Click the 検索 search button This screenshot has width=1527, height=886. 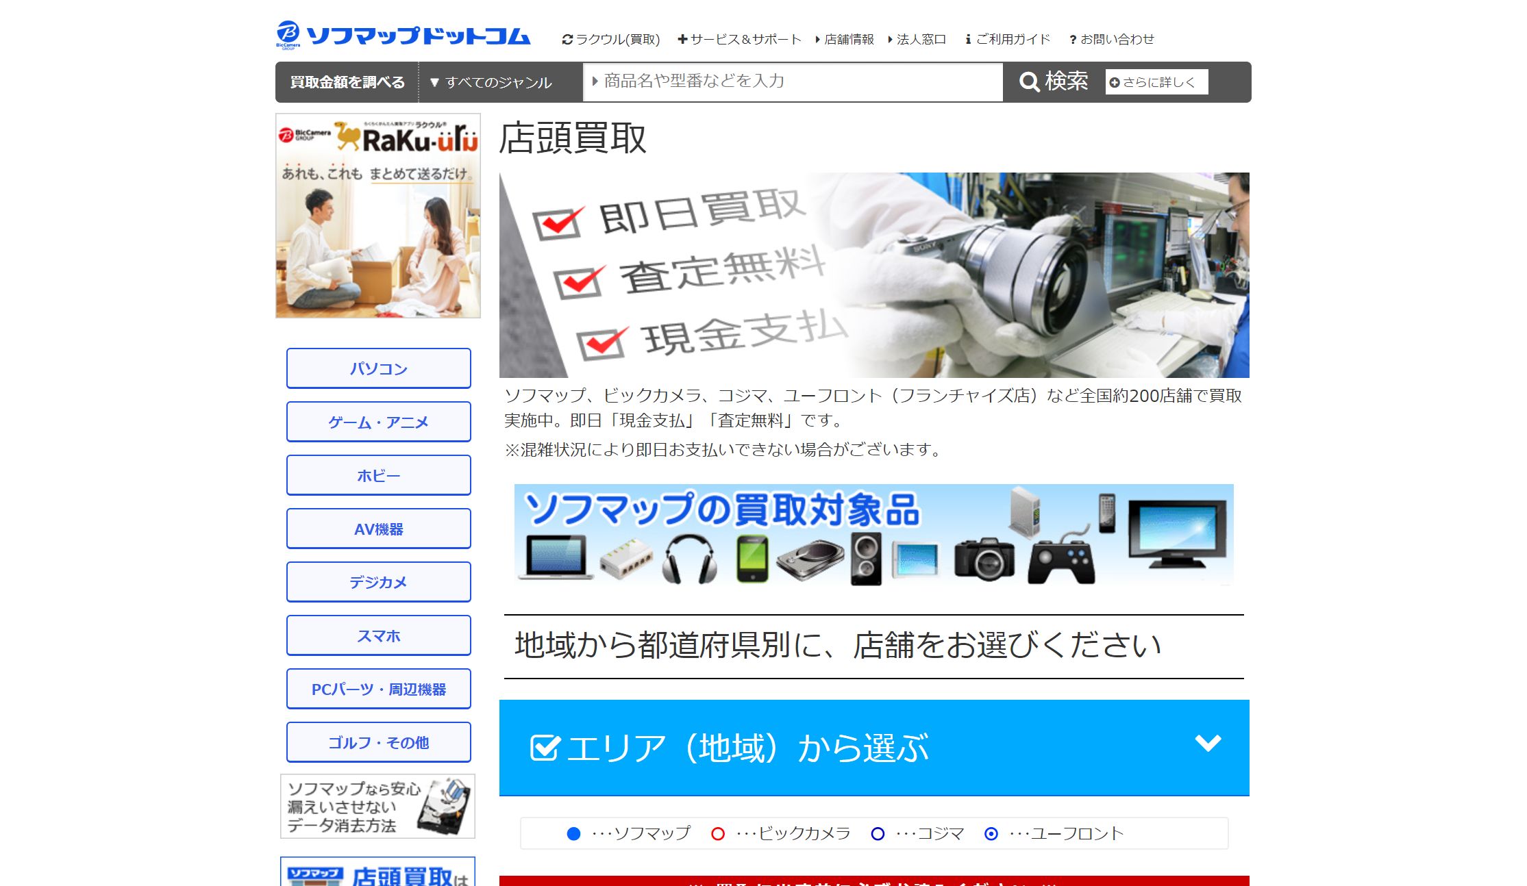point(1054,81)
